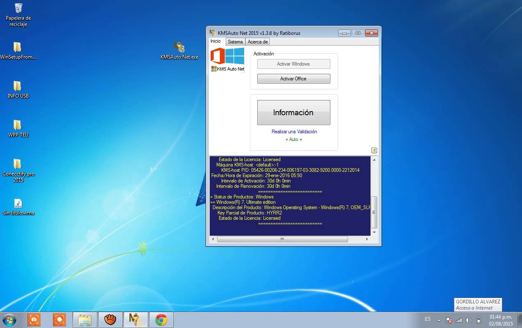
Task: Click the Realizar una Validación link
Action: [x=294, y=132]
